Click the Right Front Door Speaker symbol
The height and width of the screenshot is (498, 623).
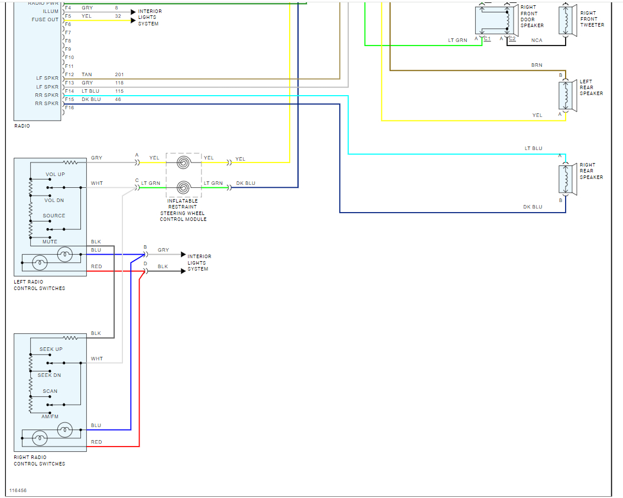[x=495, y=21]
